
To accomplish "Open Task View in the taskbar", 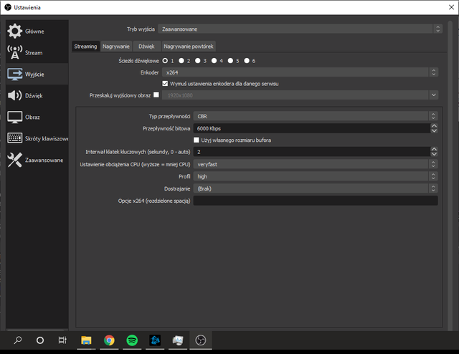I will 62,340.
